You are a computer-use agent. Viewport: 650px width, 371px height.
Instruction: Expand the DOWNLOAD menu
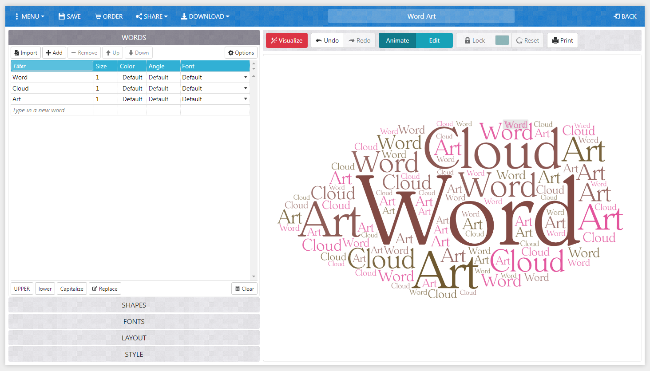coord(205,16)
